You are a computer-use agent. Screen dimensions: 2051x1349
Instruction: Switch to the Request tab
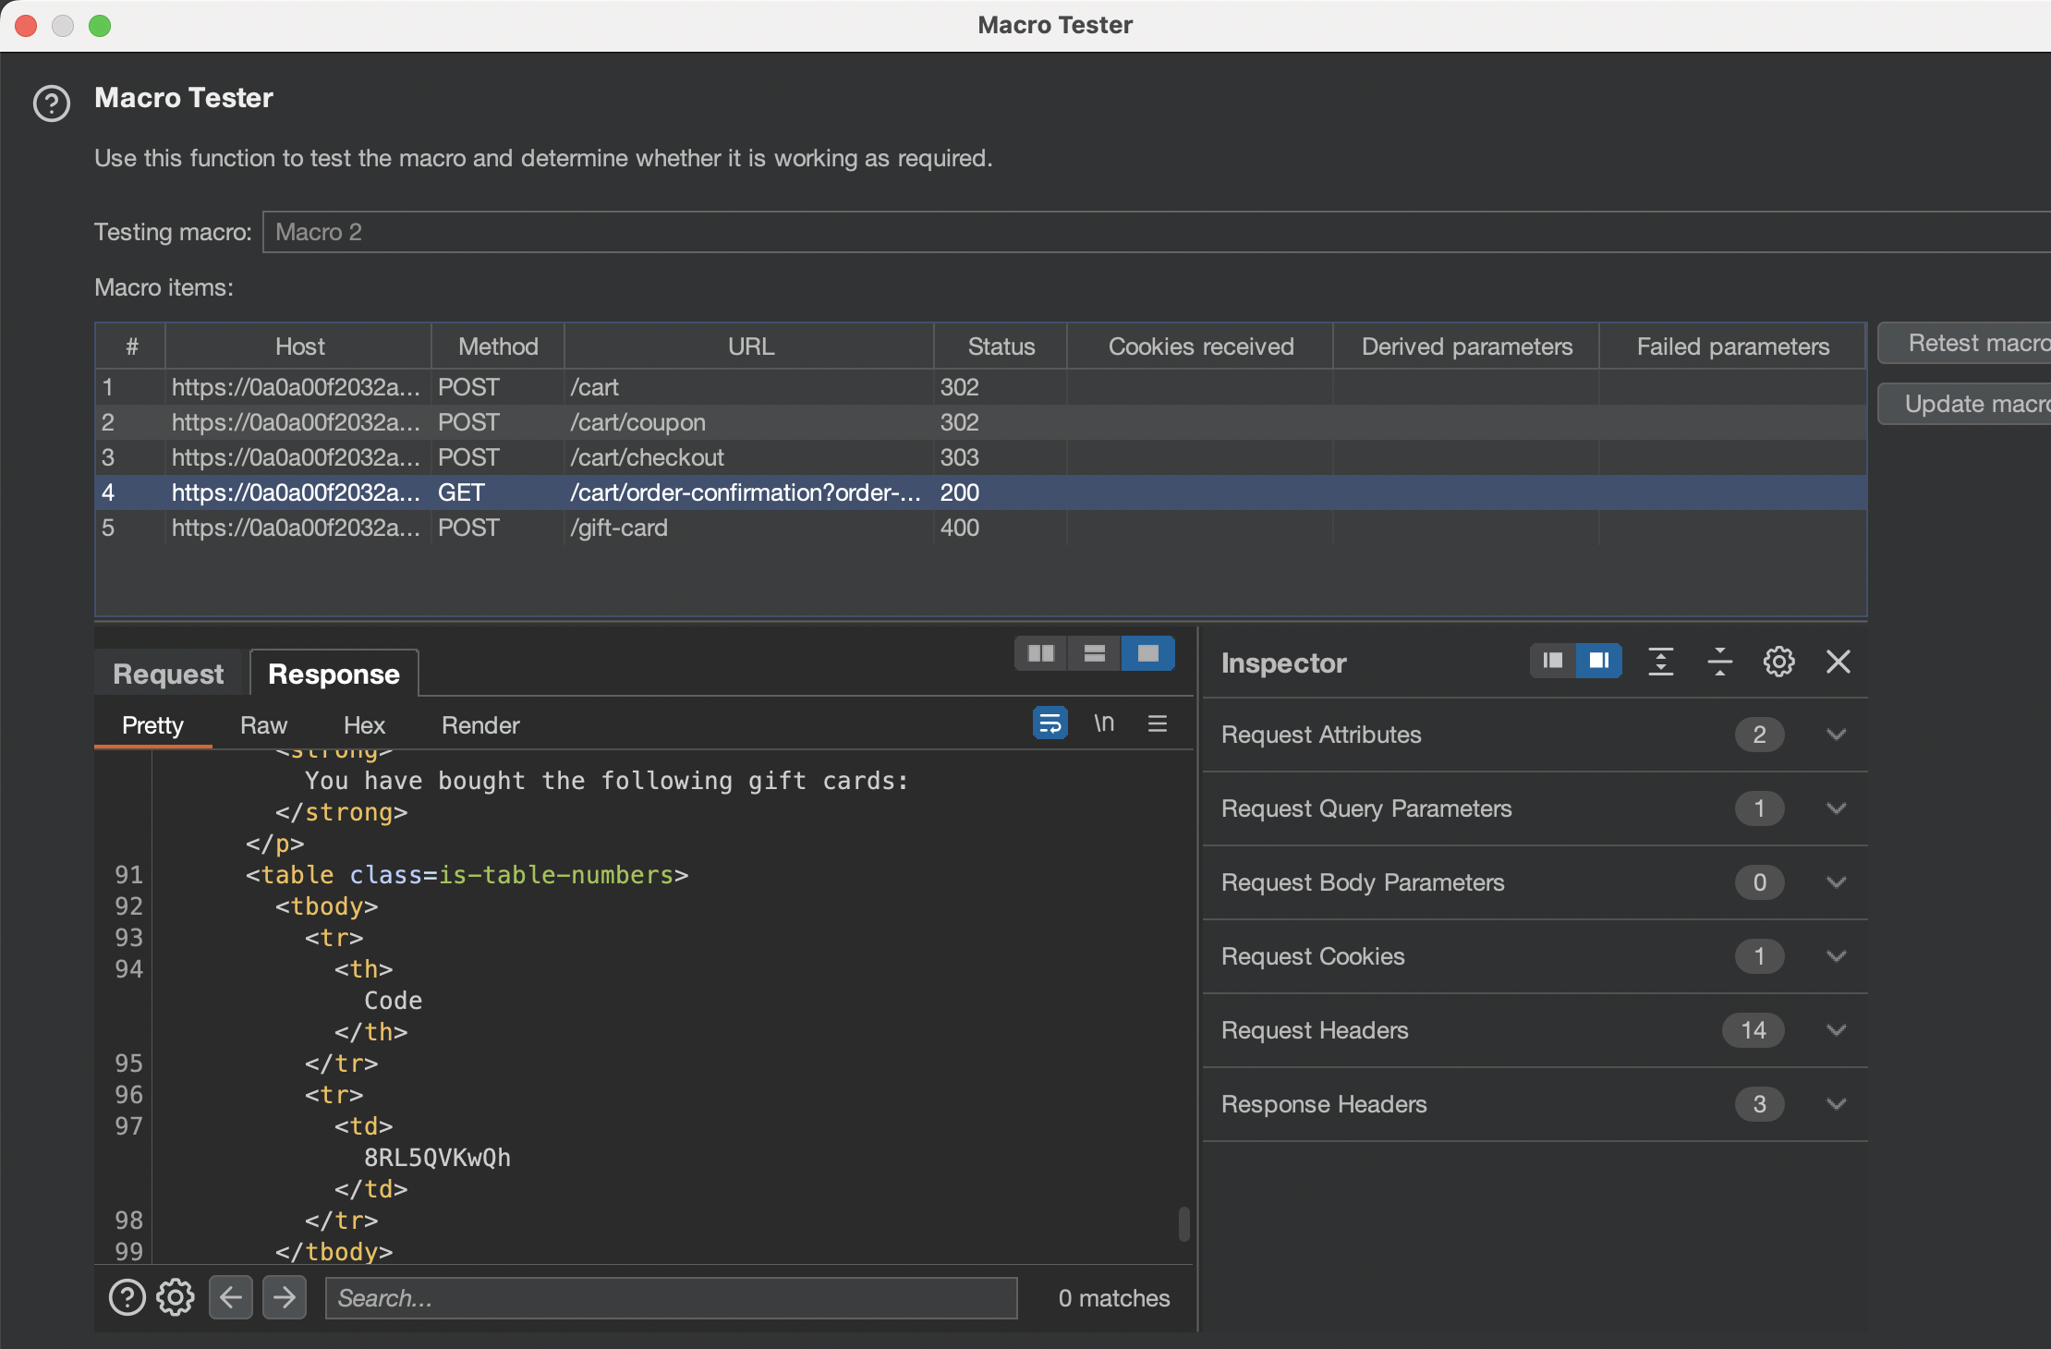[x=168, y=674]
